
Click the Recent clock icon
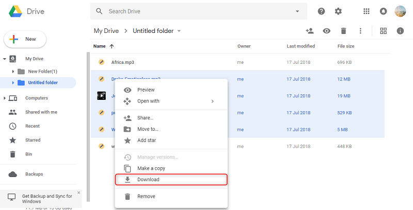tap(12, 126)
